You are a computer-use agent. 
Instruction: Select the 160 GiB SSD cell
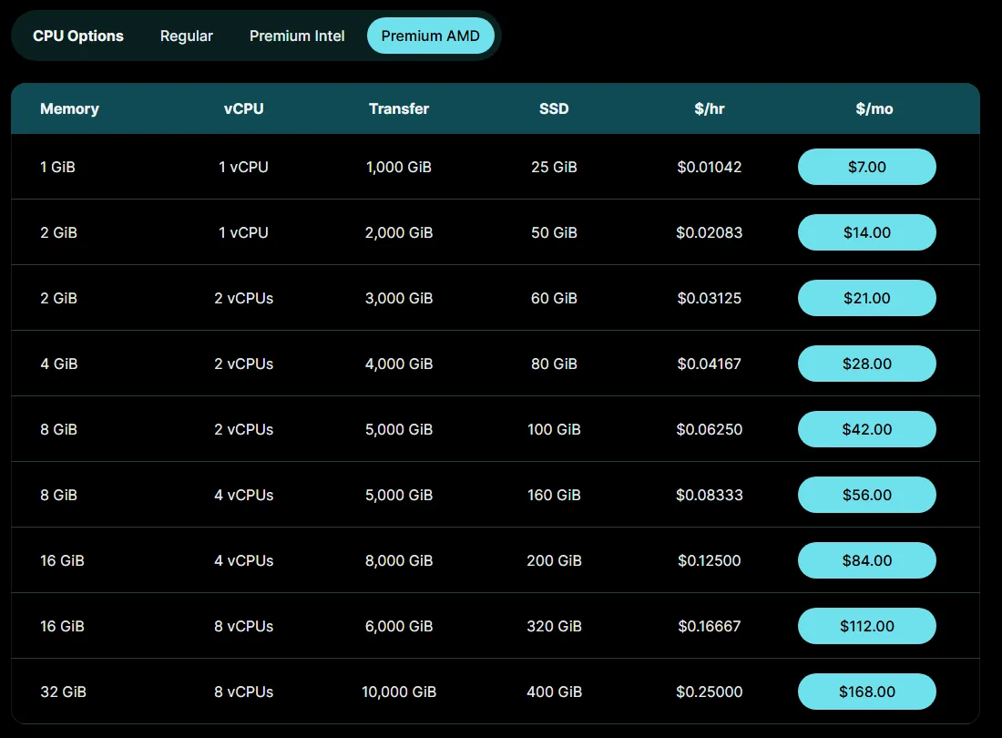click(554, 495)
